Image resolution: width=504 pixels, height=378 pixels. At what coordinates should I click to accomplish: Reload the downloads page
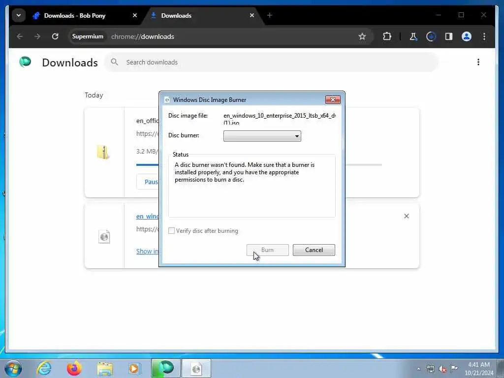(x=55, y=36)
